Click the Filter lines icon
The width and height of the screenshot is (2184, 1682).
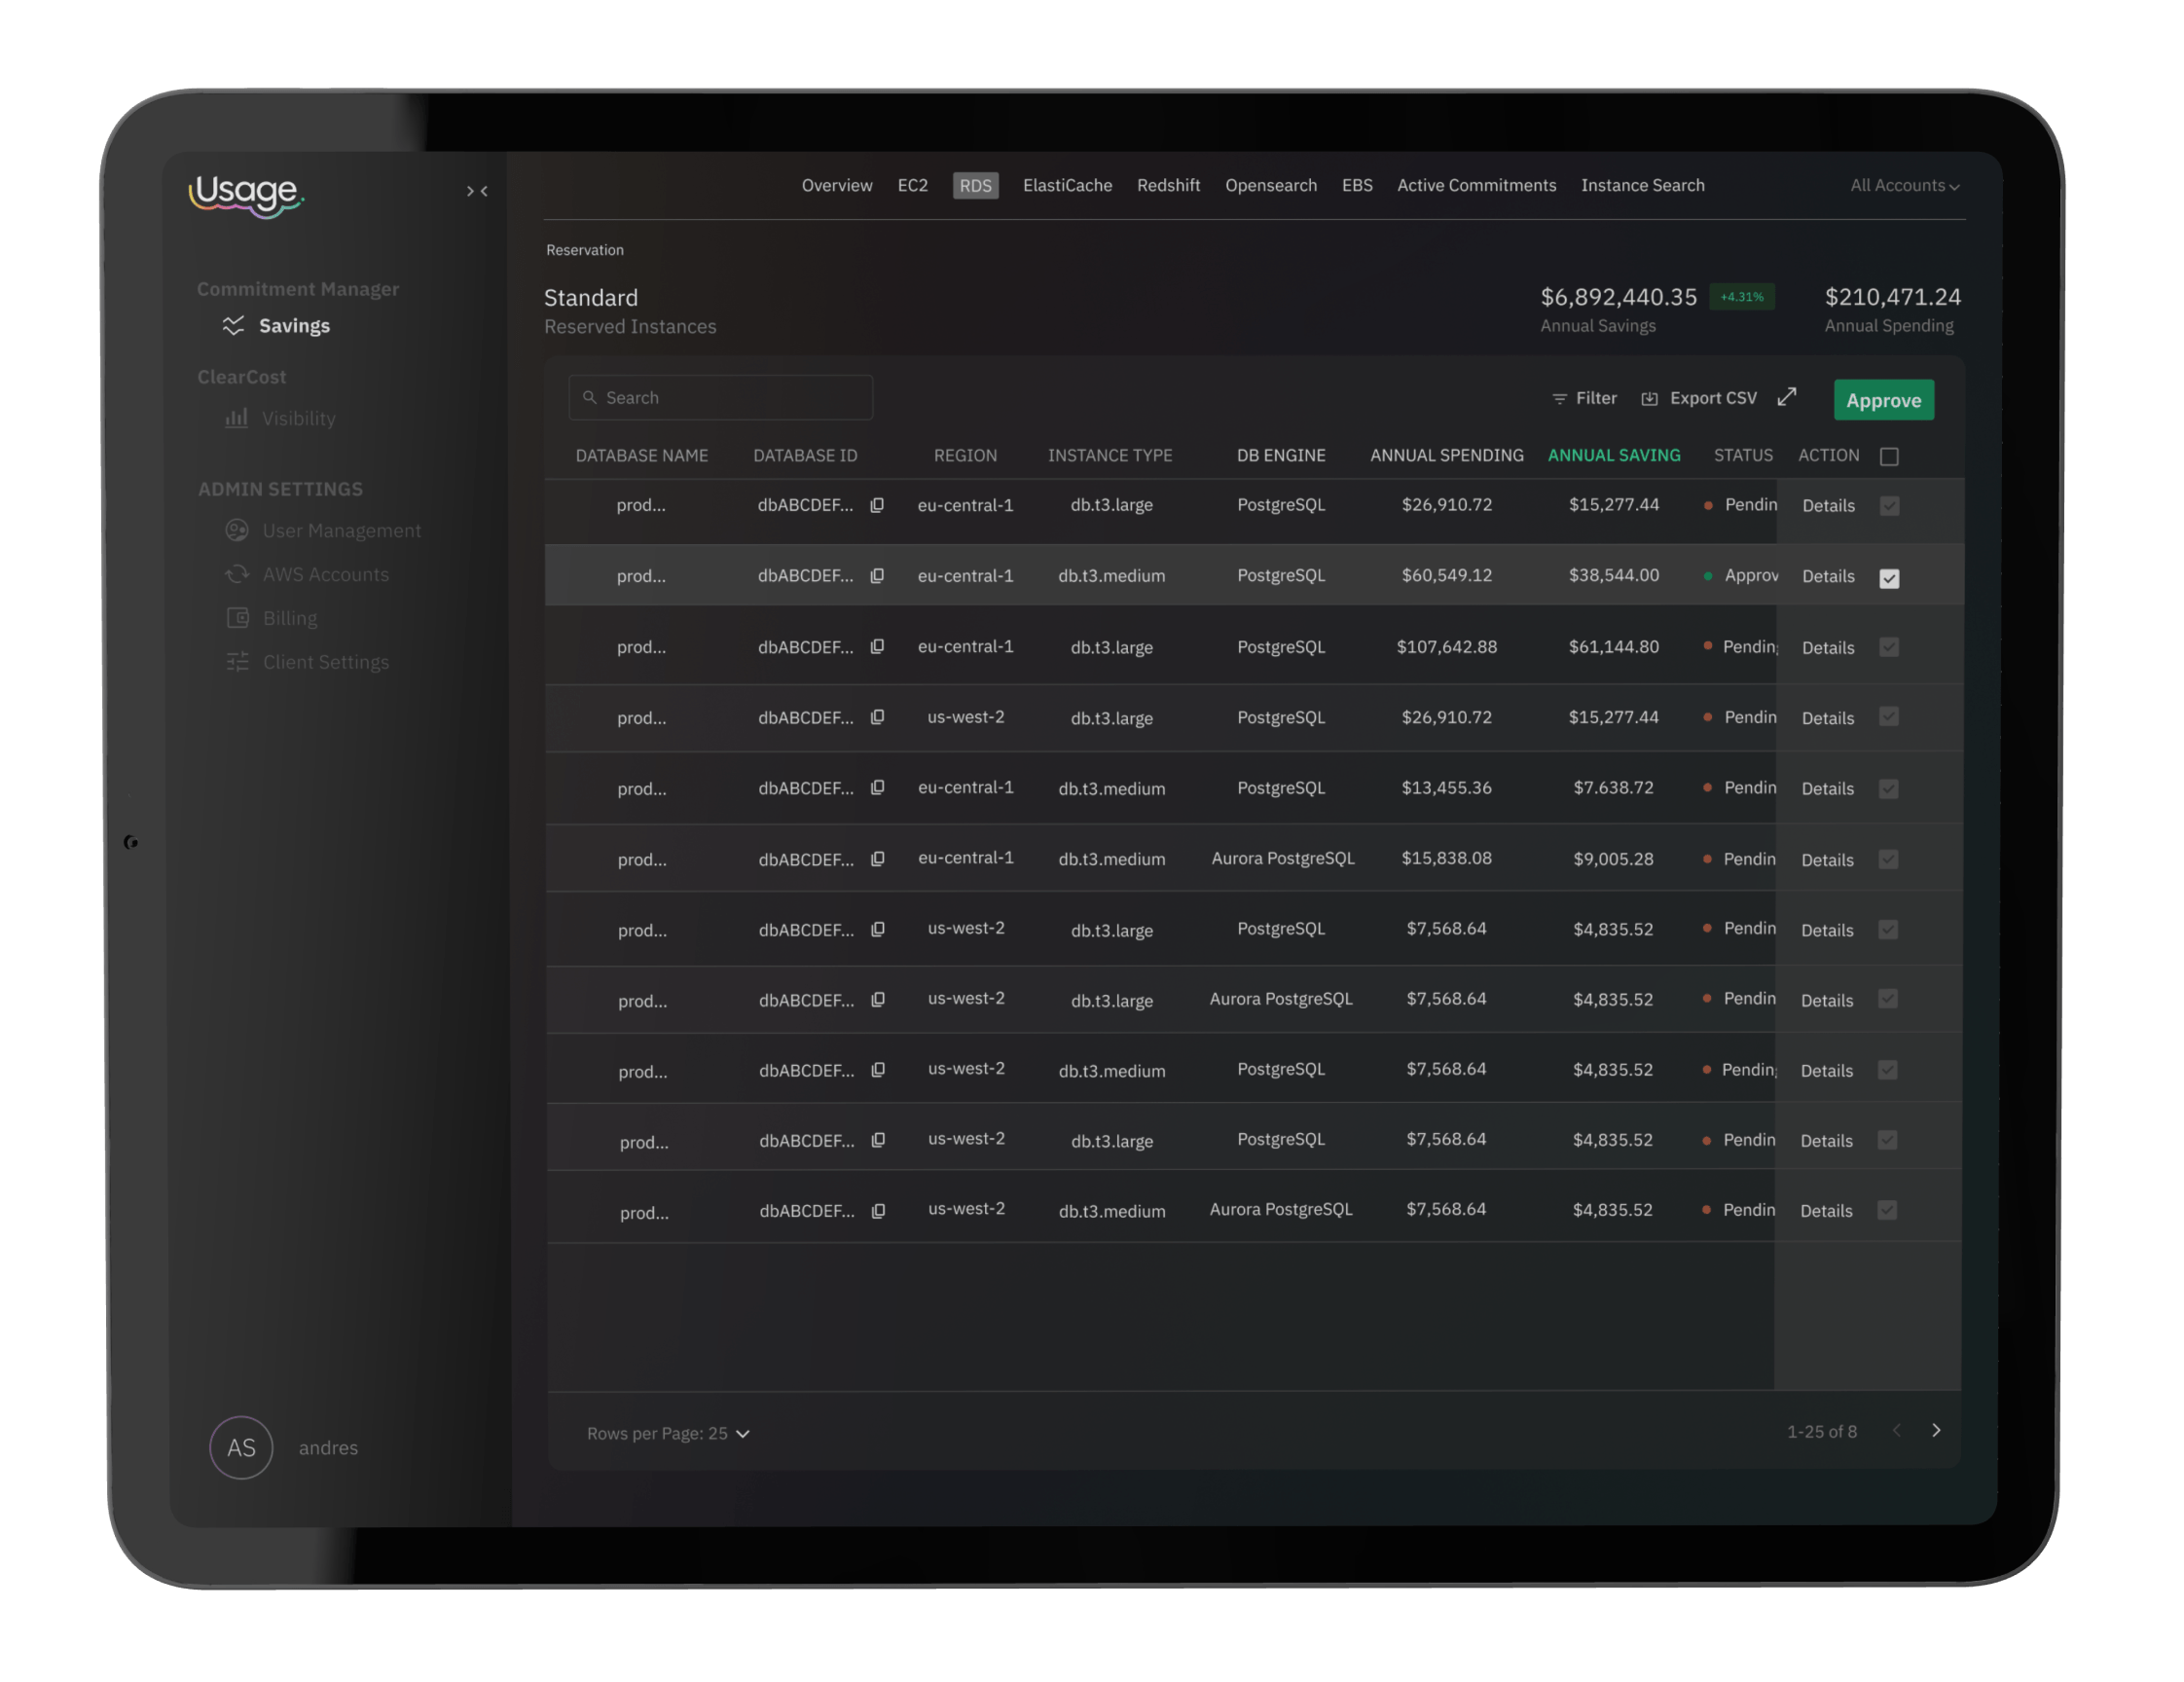click(x=1559, y=399)
